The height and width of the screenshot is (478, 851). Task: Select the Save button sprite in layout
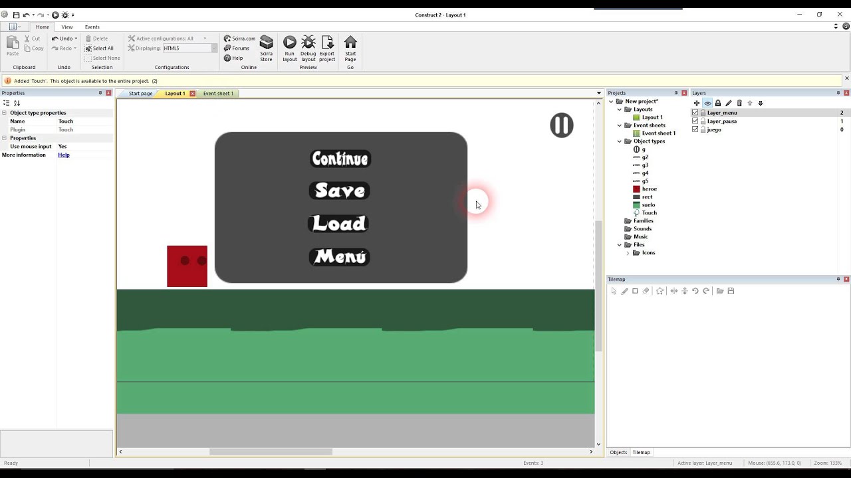(x=340, y=191)
